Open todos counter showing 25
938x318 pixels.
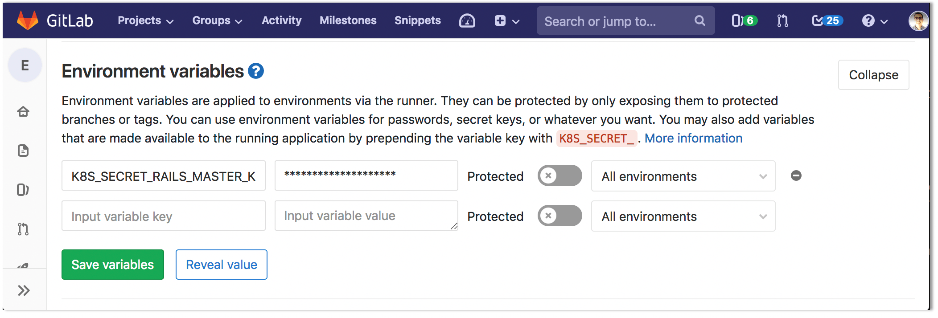point(827,20)
